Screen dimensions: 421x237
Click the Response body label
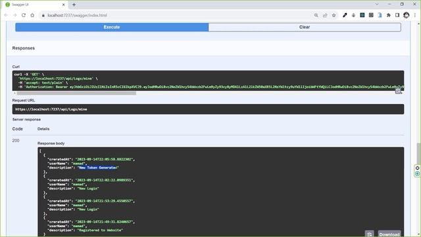(x=51, y=144)
